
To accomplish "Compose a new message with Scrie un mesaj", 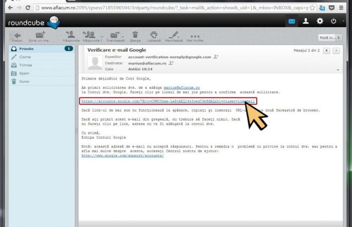I will [40, 36].
